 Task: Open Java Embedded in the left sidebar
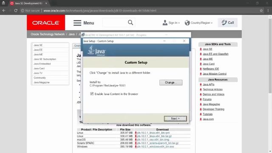pos(42,64)
